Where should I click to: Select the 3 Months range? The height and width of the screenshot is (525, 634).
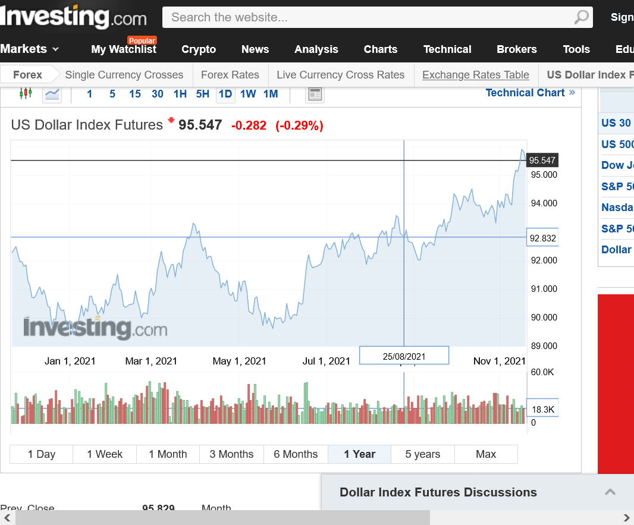[231, 454]
